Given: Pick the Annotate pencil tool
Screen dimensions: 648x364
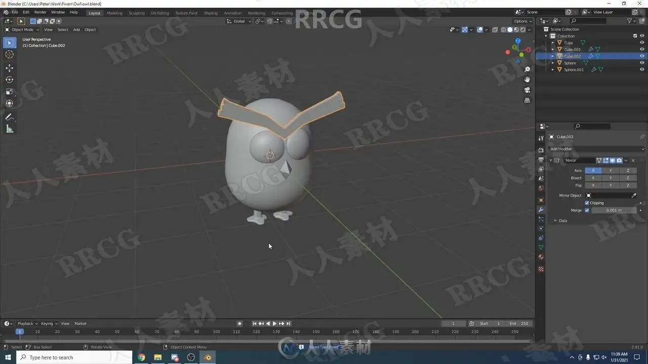Looking at the screenshot, I should coord(9,117).
